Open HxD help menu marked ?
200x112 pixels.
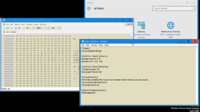pyautogui.click(x=48, y=24)
